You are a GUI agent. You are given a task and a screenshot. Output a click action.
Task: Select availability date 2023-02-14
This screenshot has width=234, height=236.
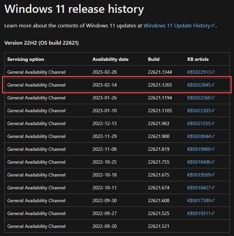click(104, 85)
